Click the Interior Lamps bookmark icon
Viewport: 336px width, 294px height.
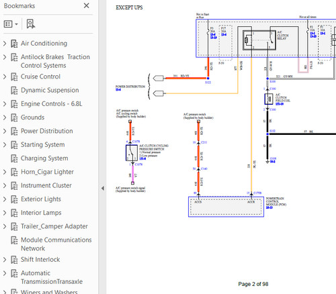(x=14, y=213)
